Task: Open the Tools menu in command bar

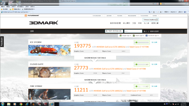Action: [180, 12]
